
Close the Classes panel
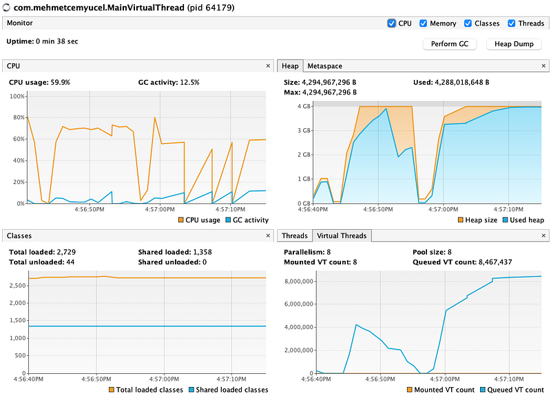pos(268,235)
